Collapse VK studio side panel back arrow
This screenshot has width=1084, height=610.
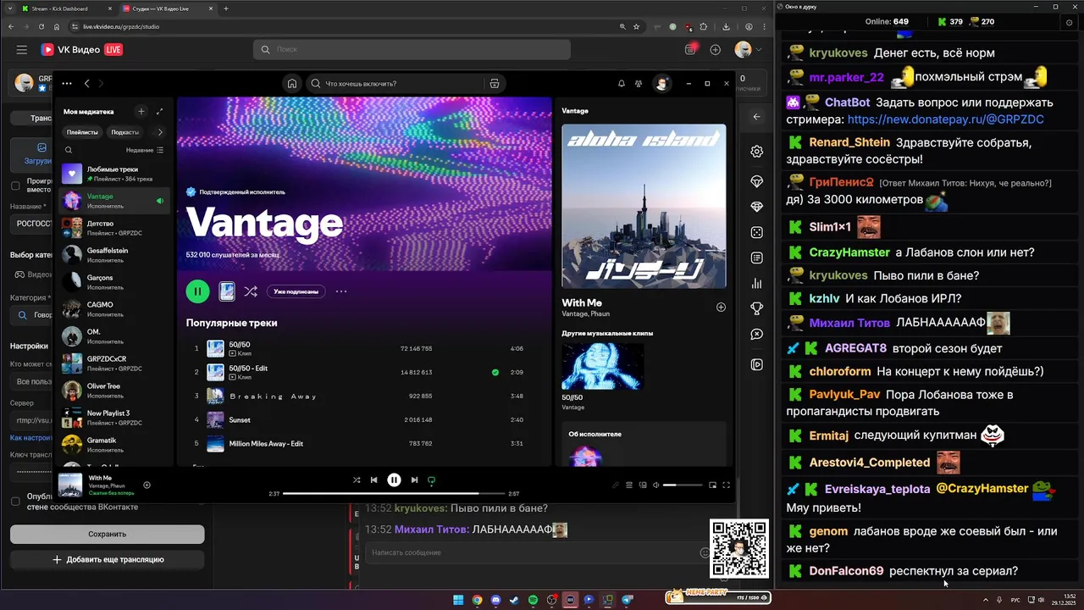pyautogui.click(x=756, y=117)
